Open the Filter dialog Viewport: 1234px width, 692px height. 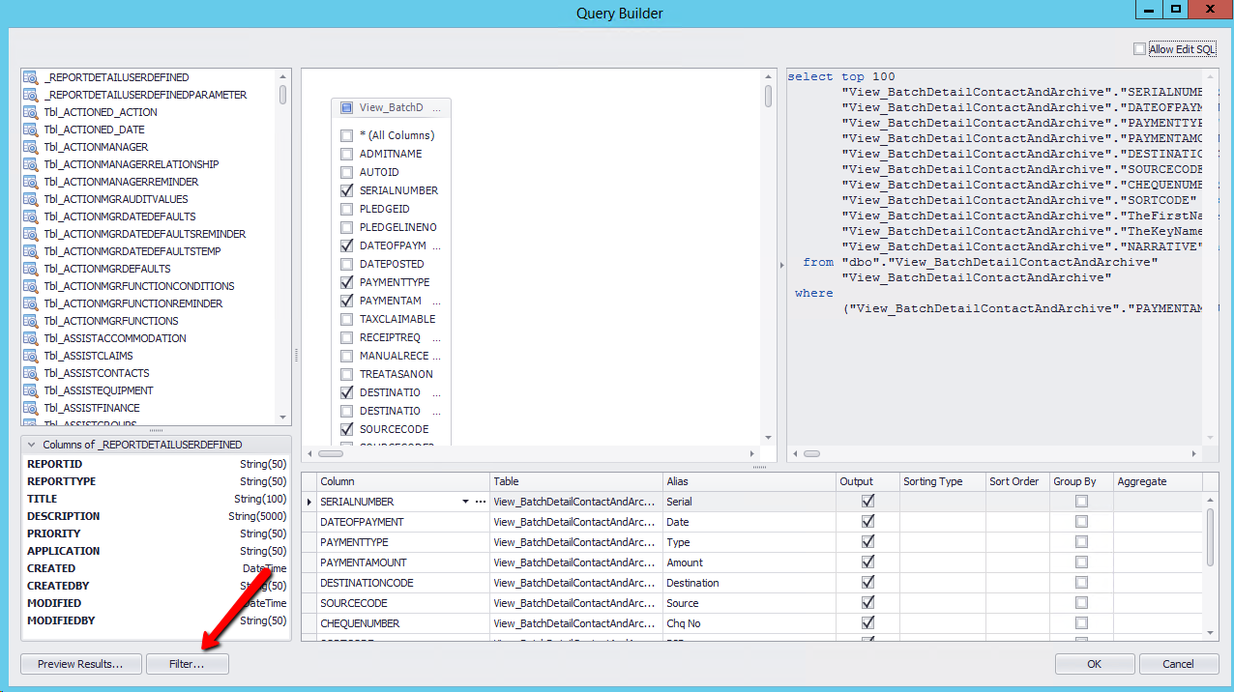188,664
